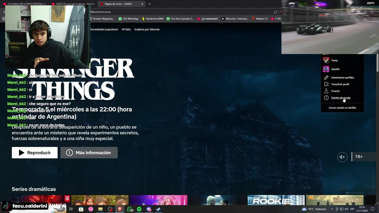Open the One Pace Episode Guide bookmark
379x213 pixels.
pos(180,19)
